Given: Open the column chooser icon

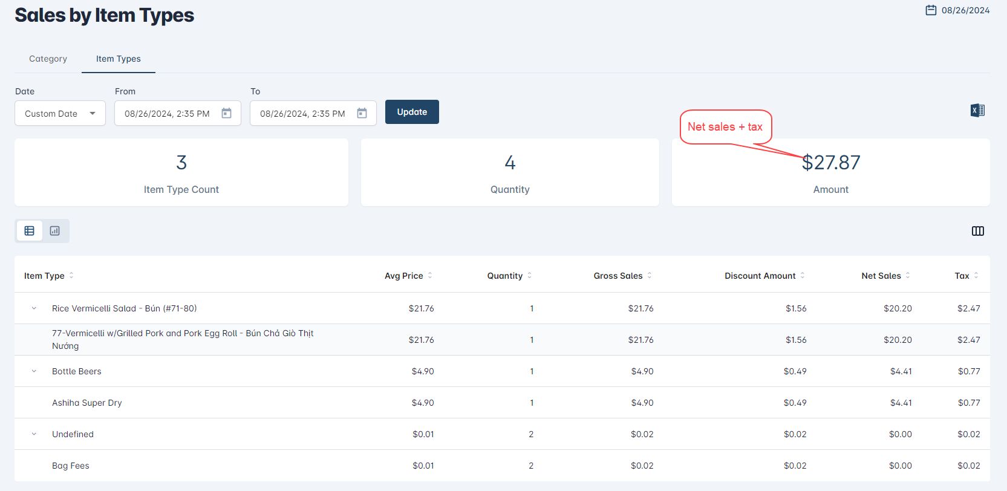Looking at the screenshot, I should (x=977, y=231).
